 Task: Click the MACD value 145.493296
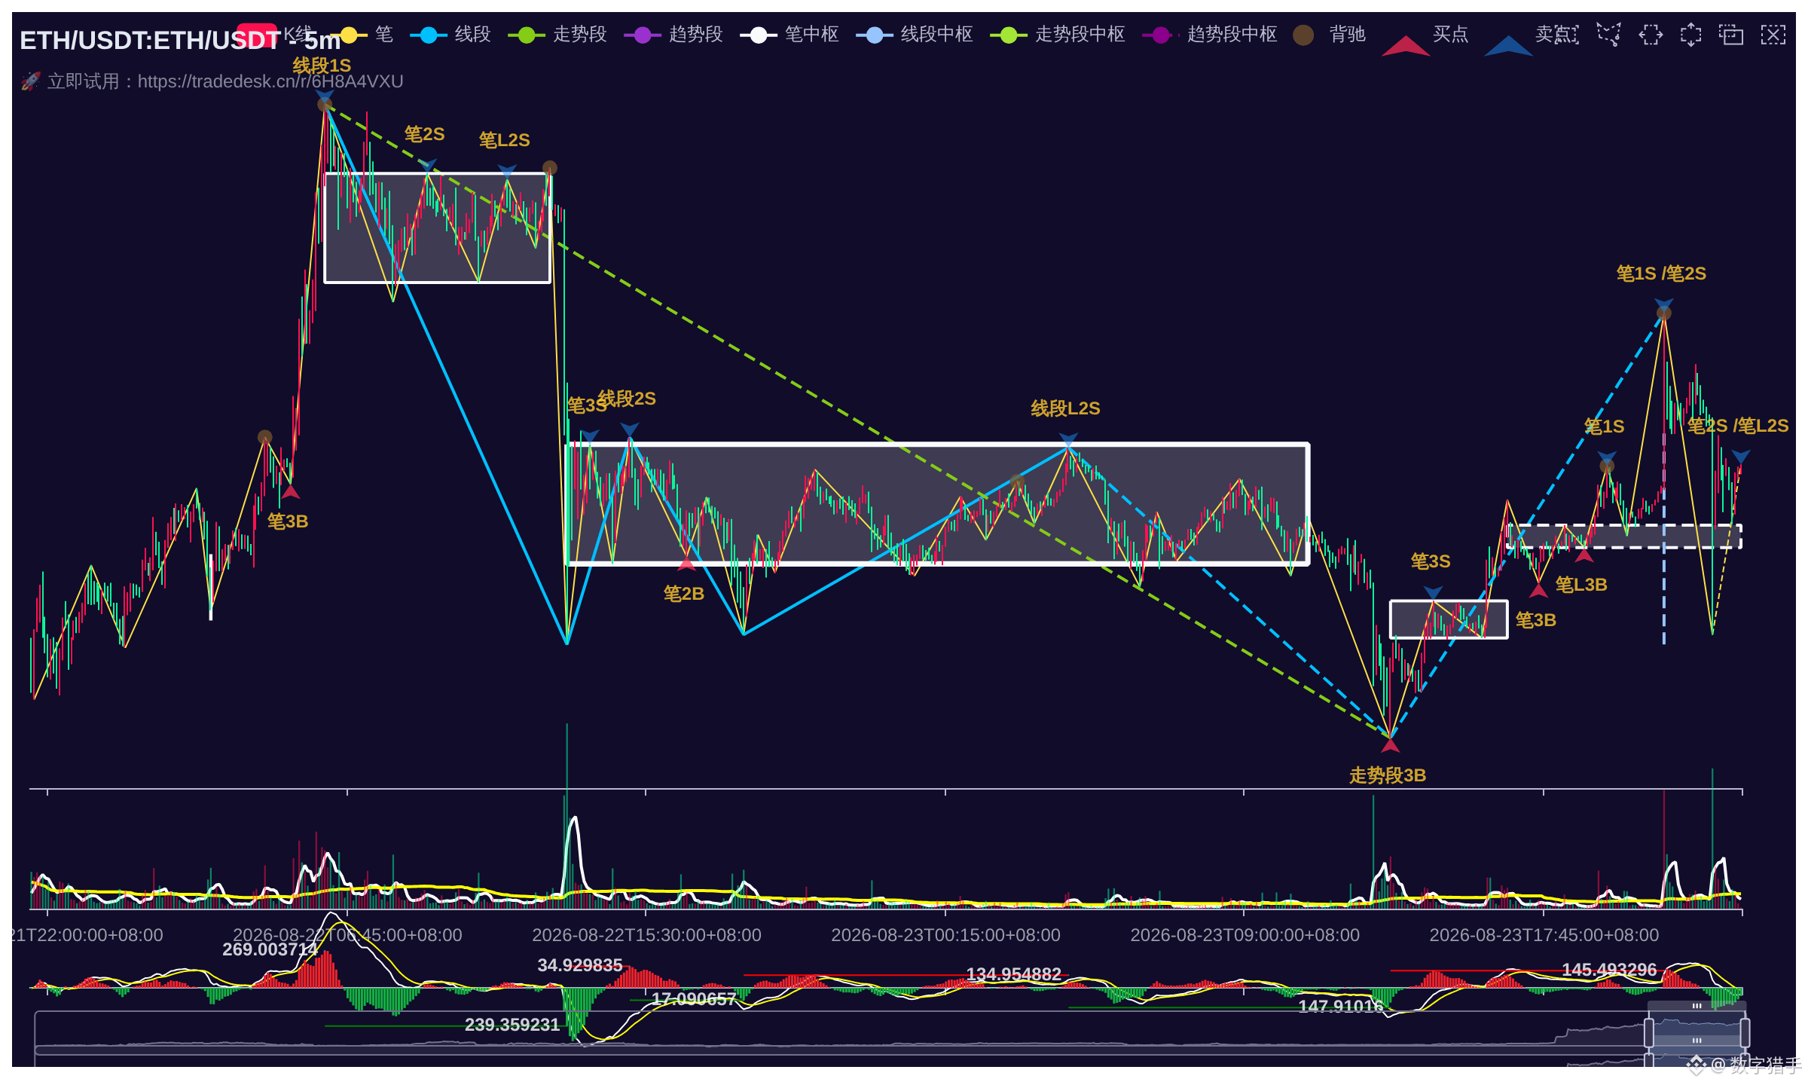[1610, 970]
